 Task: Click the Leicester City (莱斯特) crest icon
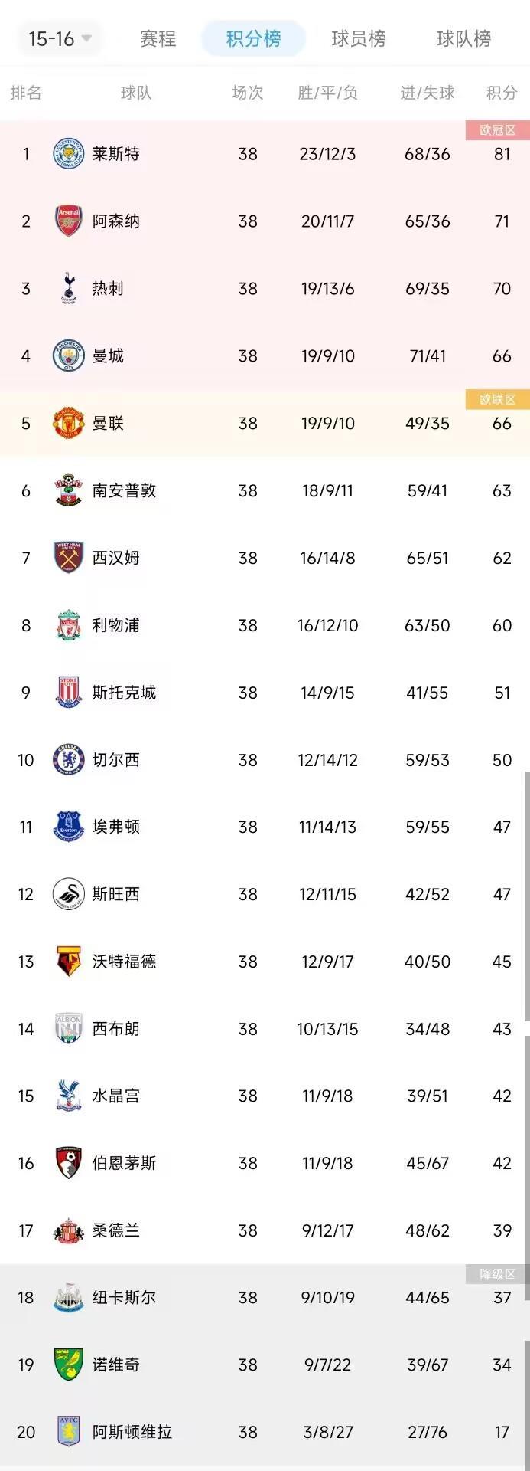tap(68, 154)
